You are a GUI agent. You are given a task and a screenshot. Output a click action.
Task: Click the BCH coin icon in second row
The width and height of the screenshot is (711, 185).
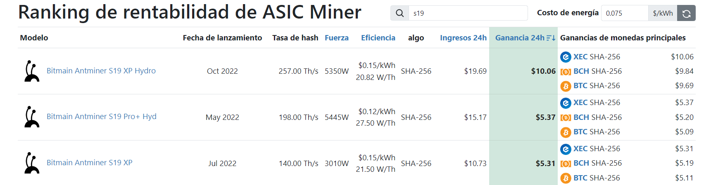tap(566, 117)
